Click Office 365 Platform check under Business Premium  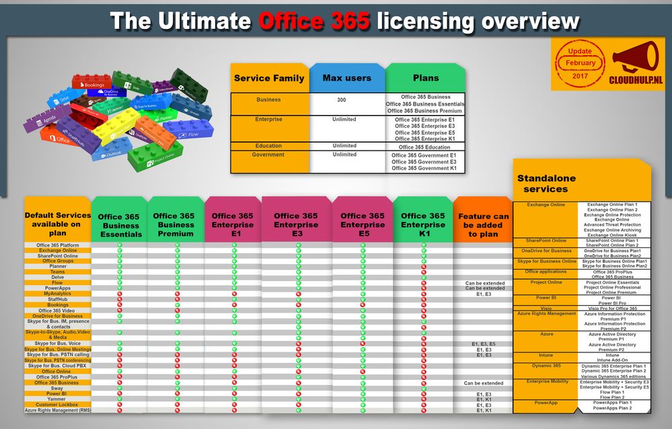(178, 245)
